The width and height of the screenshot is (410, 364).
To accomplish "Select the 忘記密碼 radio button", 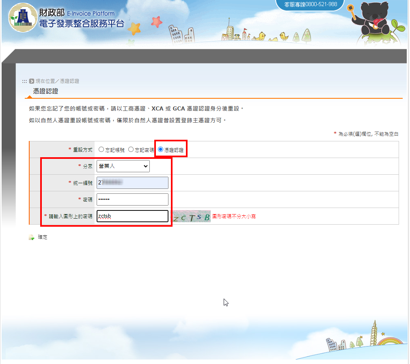I will tap(131, 149).
